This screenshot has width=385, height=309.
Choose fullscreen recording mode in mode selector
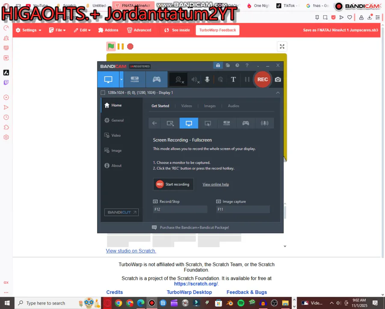[x=189, y=123]
